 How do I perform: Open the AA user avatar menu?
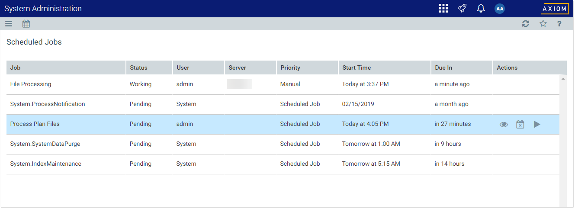500,9
